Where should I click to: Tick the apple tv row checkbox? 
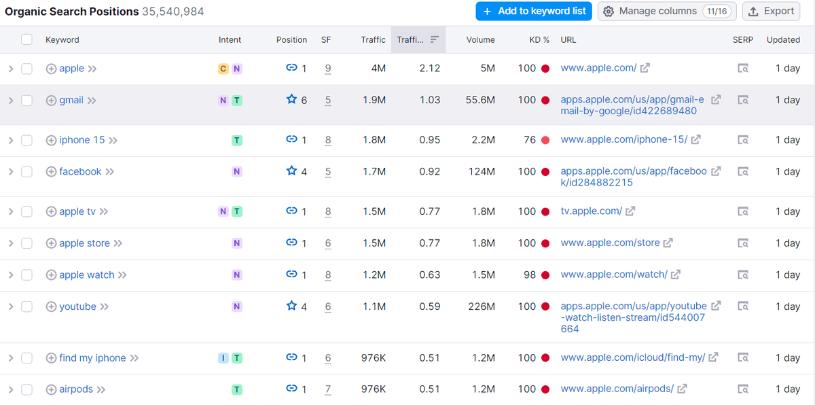[26, 212]
